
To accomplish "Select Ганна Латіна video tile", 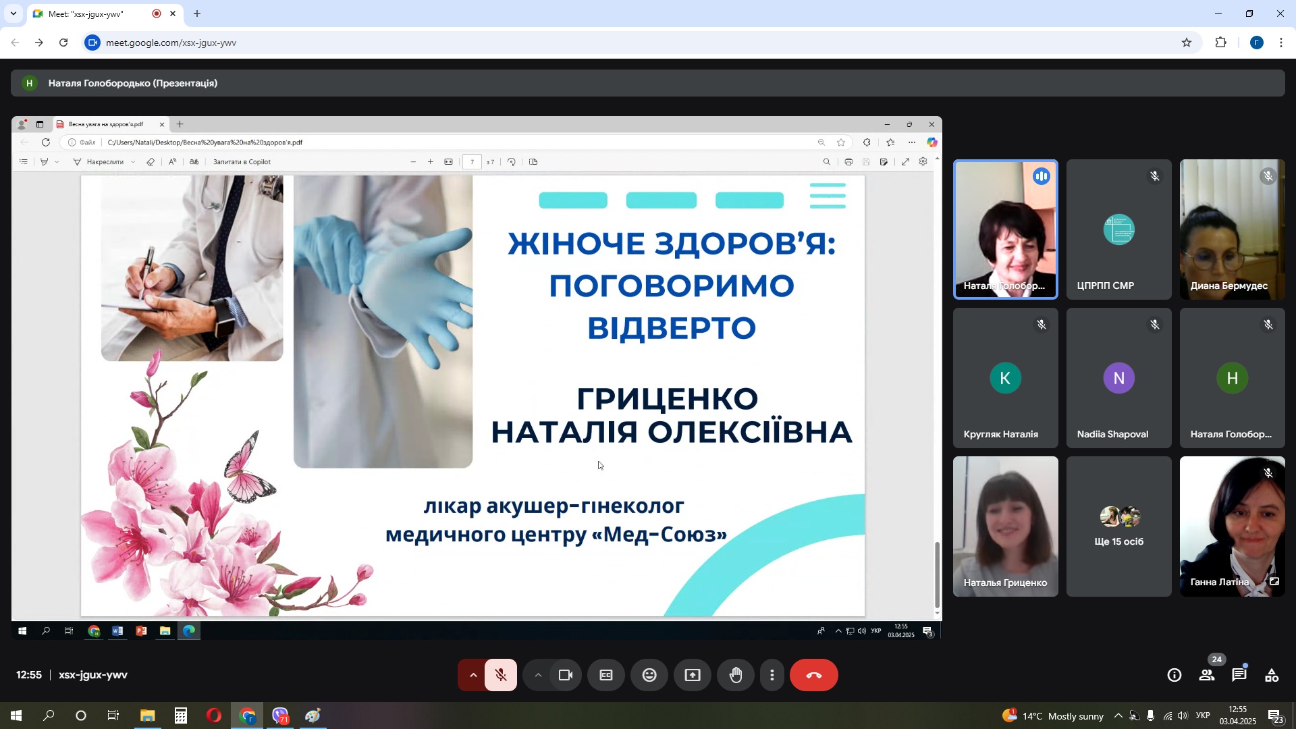I will click(1232, 526).
